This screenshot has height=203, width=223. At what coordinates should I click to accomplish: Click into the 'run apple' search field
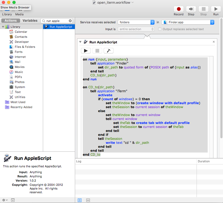tap(57, 21)
